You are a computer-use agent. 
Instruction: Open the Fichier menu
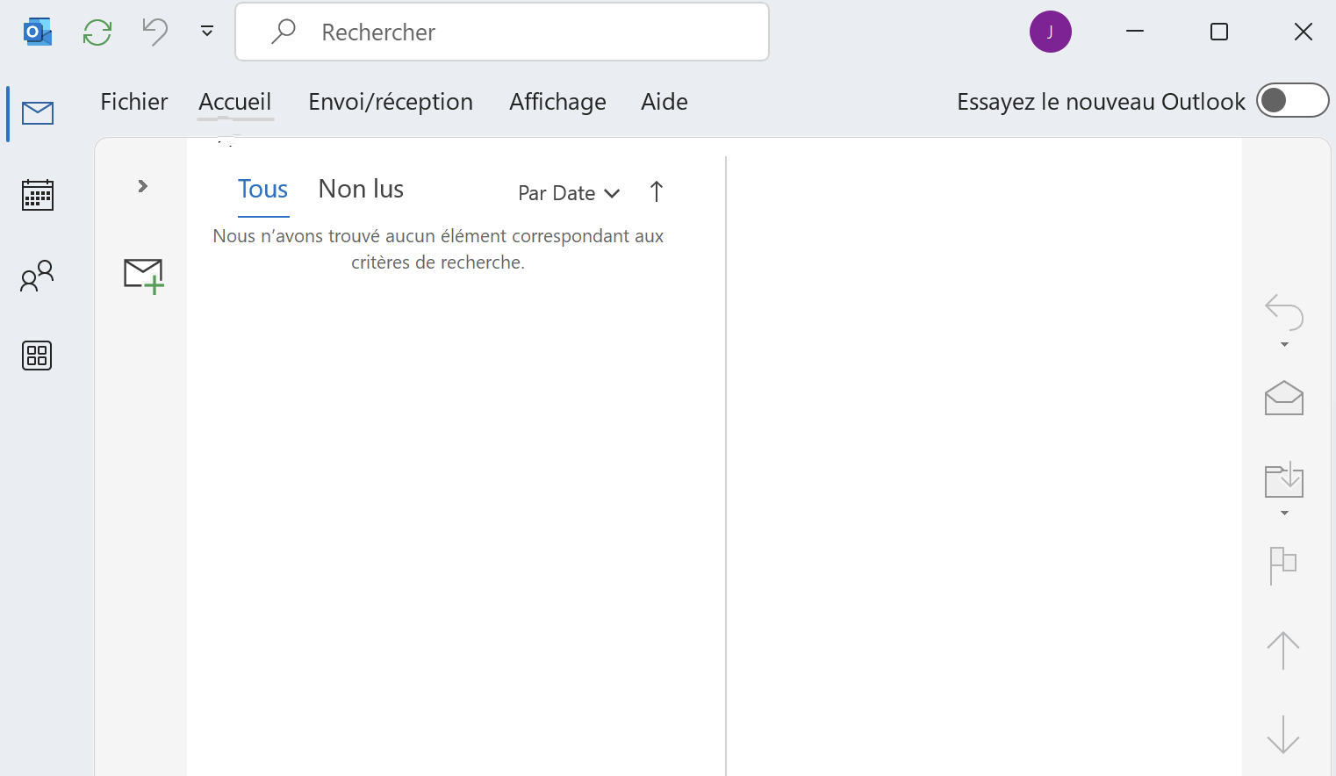pos(133,101)
